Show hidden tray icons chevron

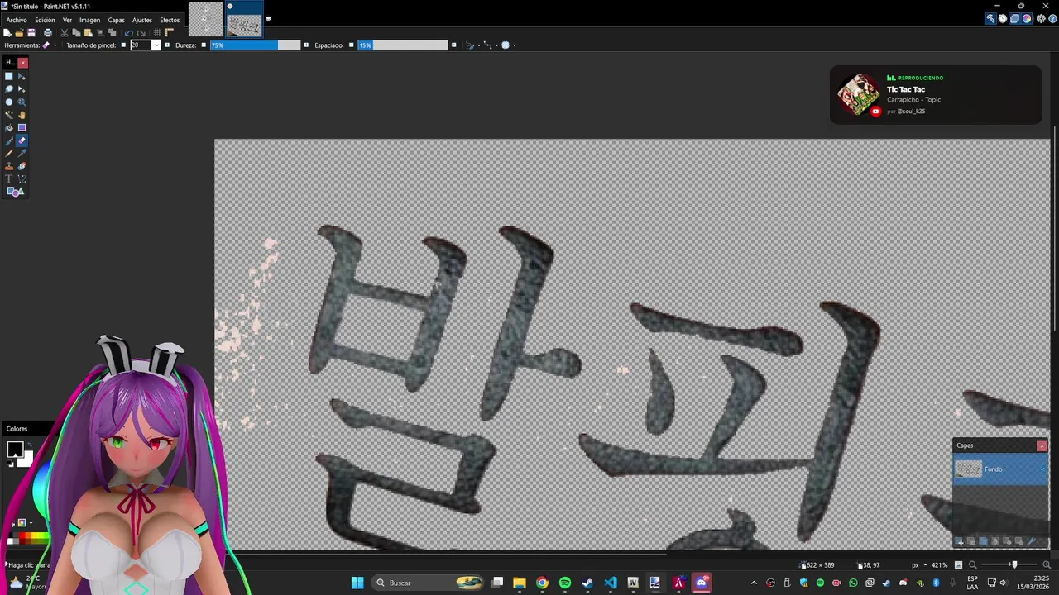pyautogui.click(x=753, y=583)
